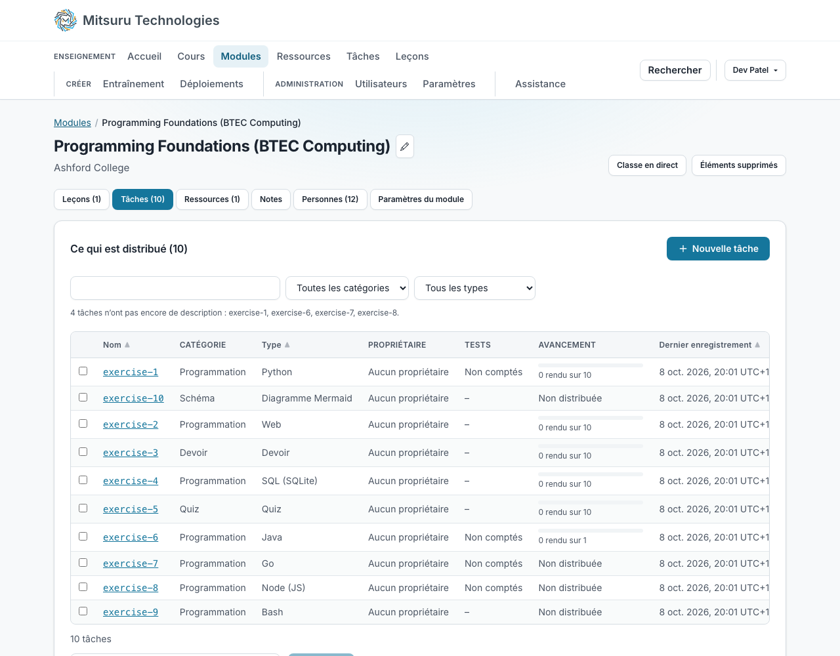Image resolution: width=840 pixels, height=656 pixels.
Task: Click the Mitsuru Technologies logo icon
Action: (x=66, y=20)
